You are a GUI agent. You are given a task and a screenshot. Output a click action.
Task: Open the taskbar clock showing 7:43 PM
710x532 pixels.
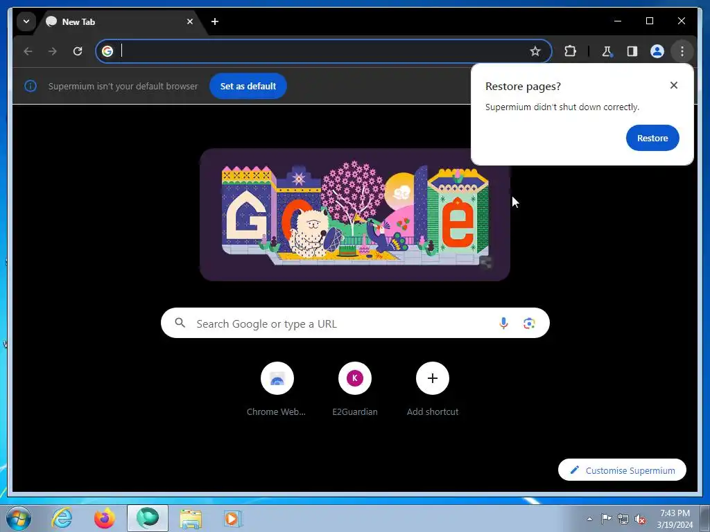(x=675, y=518)
